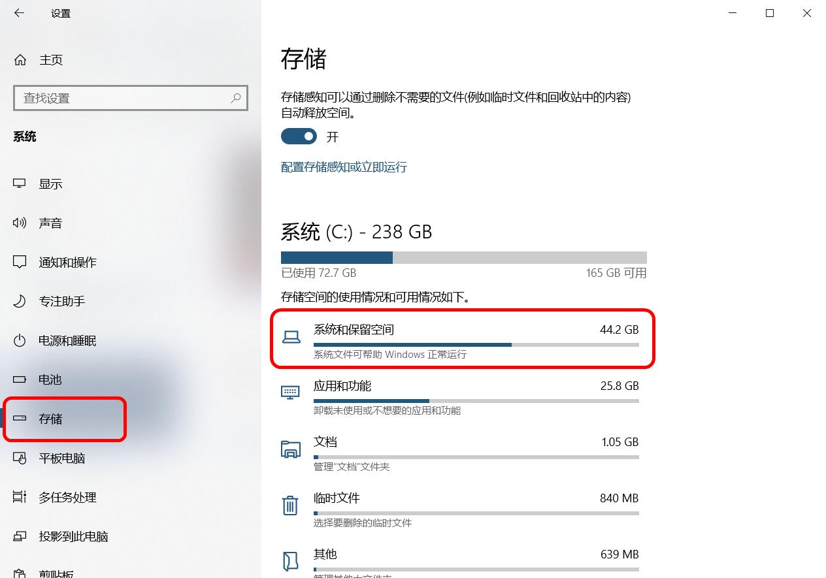Click the C drive usage bar
Screen dimensions: 826x578
point(463,257)
